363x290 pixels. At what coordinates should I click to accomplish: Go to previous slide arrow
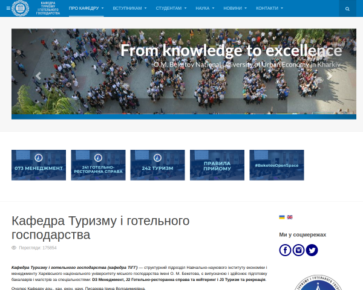(x=39, y=76)
